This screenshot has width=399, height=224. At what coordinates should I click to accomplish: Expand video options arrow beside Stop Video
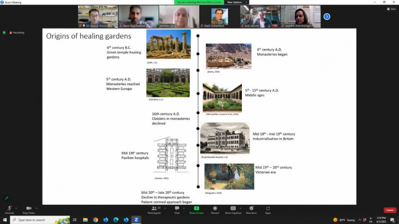(36, 208)
